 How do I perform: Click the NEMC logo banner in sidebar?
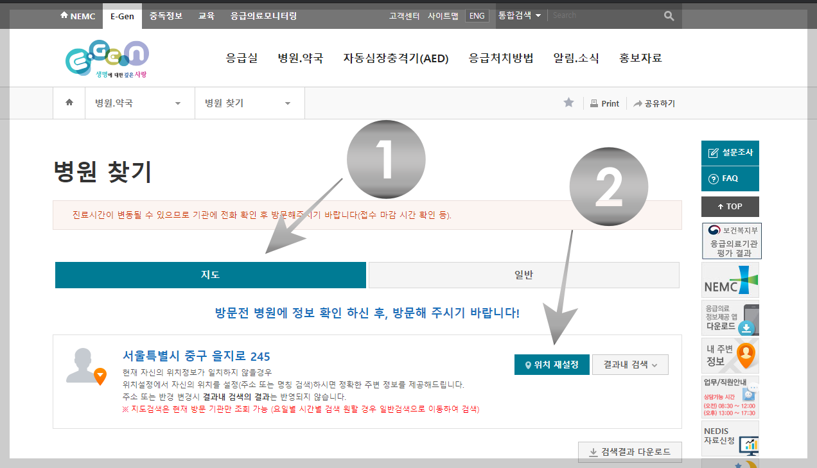(x=730, y=280)
